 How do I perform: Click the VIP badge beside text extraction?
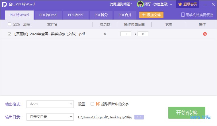98,104
